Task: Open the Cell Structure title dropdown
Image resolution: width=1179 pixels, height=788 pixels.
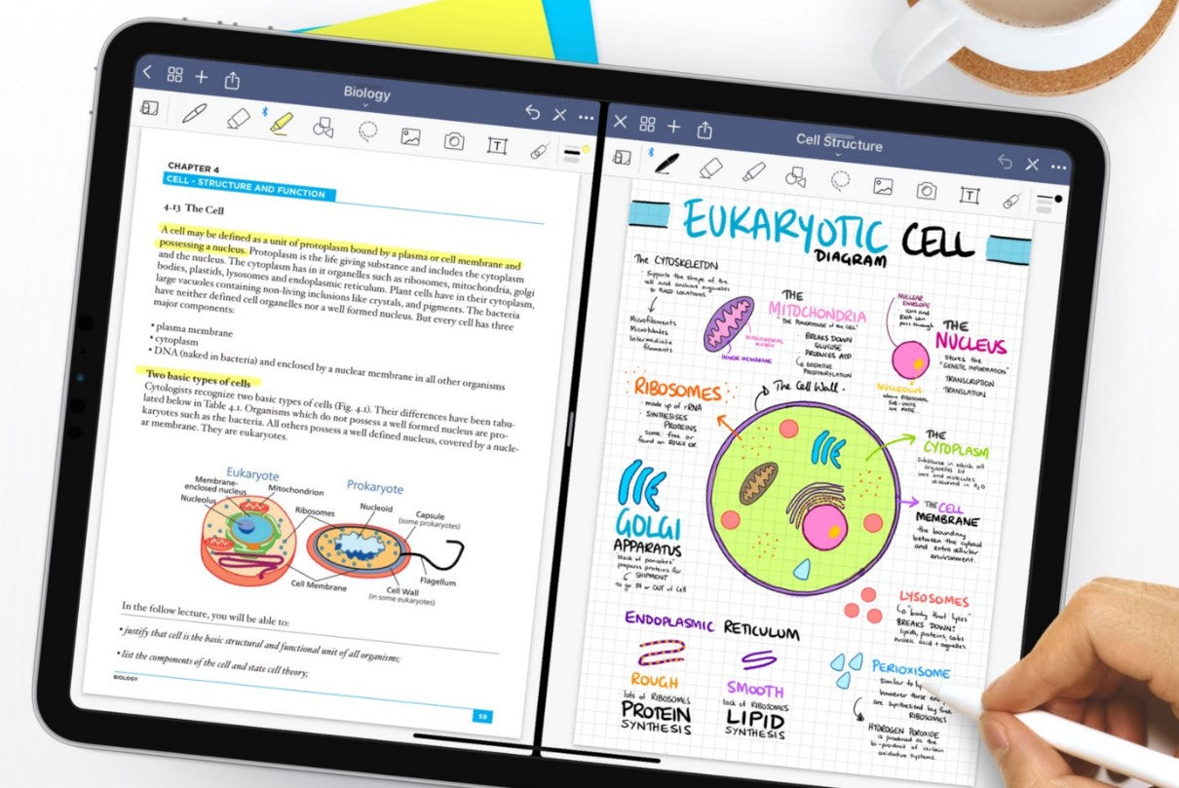Action: 839,144
